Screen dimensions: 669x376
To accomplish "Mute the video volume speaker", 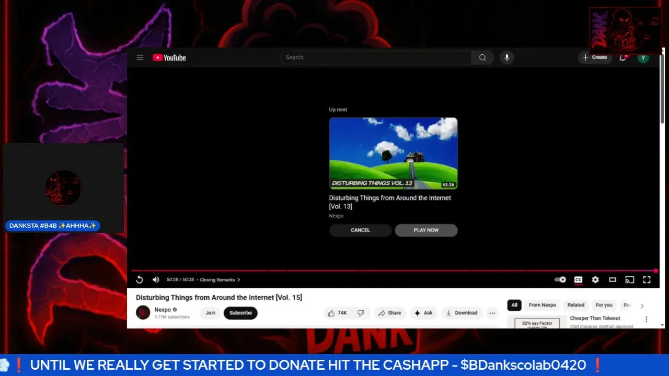I will pos(156,280).
